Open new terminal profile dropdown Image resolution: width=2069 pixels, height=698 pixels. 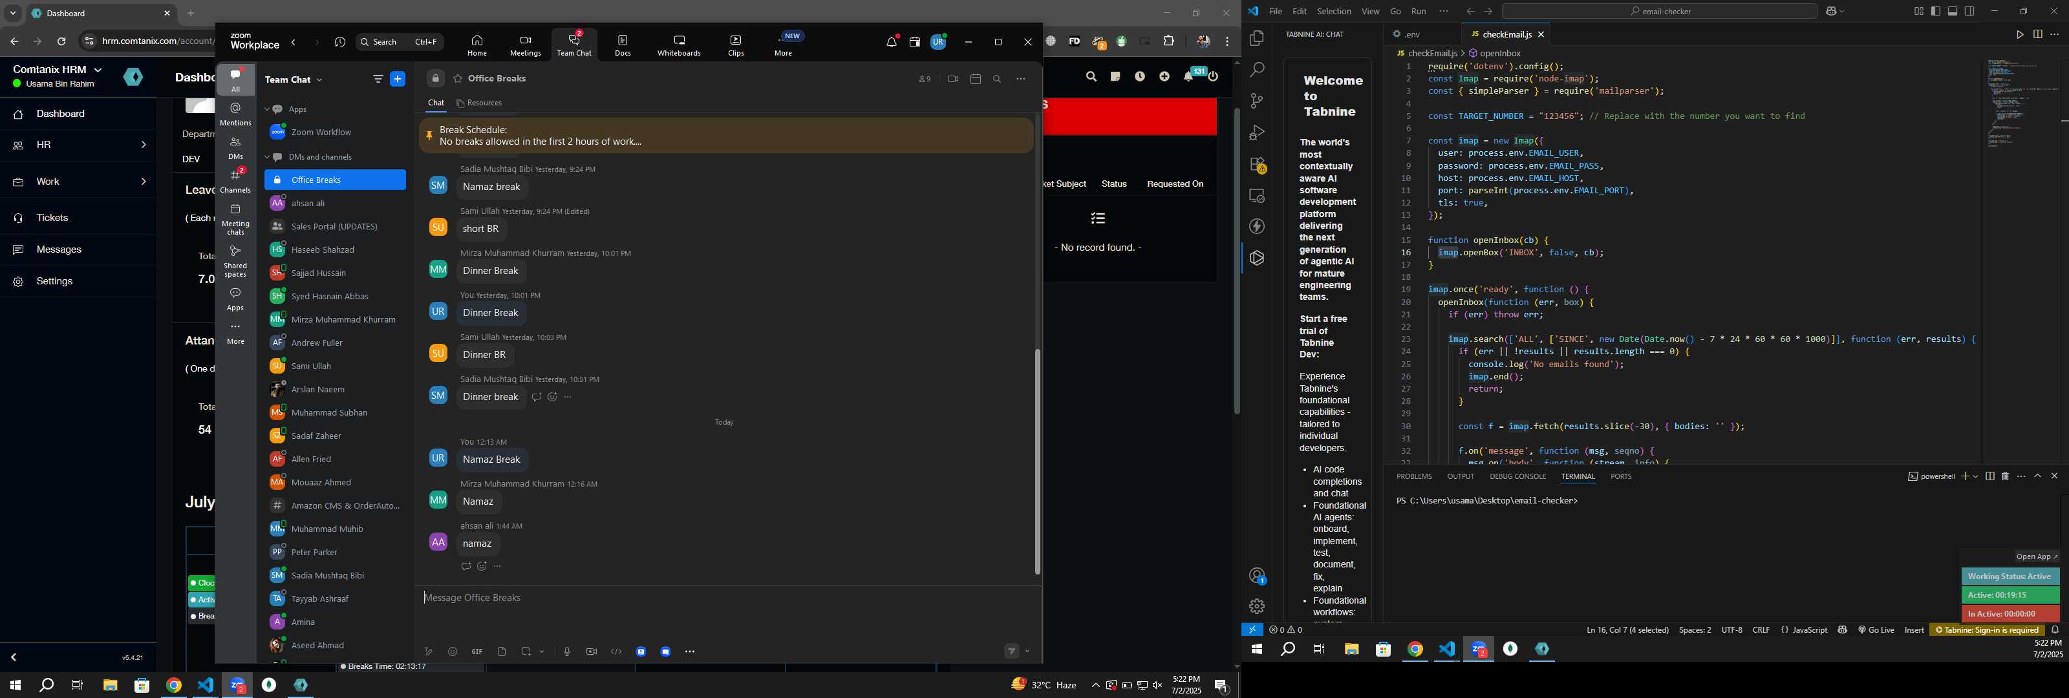click(x=1975, y=476)
